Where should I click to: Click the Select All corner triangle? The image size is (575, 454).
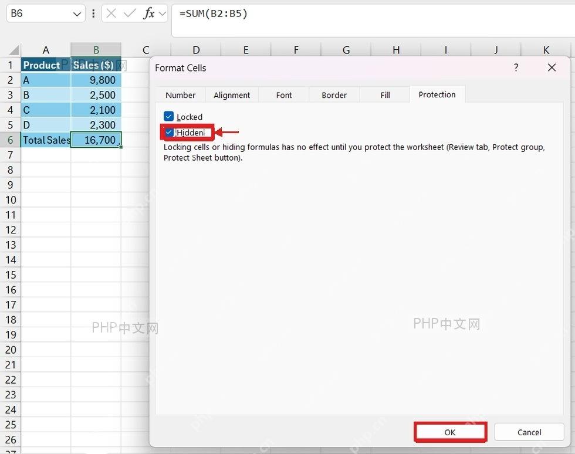(14, 49)
